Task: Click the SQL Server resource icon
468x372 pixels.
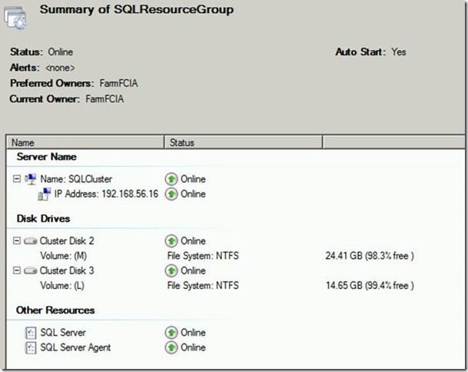Action: (31, 333)
